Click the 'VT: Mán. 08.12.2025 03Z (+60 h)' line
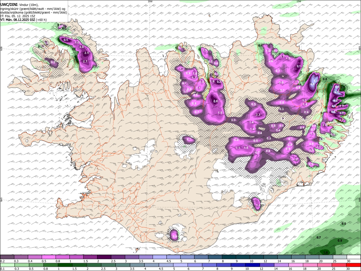The width and height of the screenshot is (361, 271). click(24, 20)
